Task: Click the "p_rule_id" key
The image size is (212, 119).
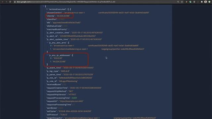Action: coord(52,81)
